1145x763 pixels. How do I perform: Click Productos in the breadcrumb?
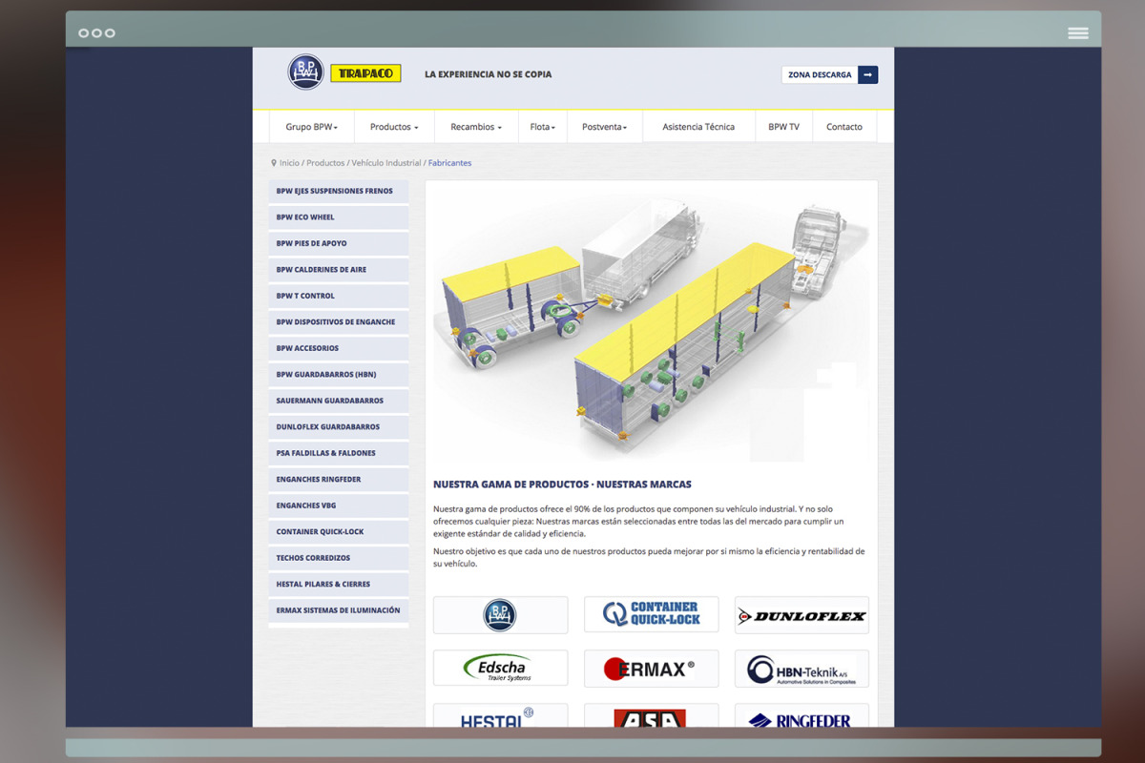pyautogui.click(x=325, y=163)
